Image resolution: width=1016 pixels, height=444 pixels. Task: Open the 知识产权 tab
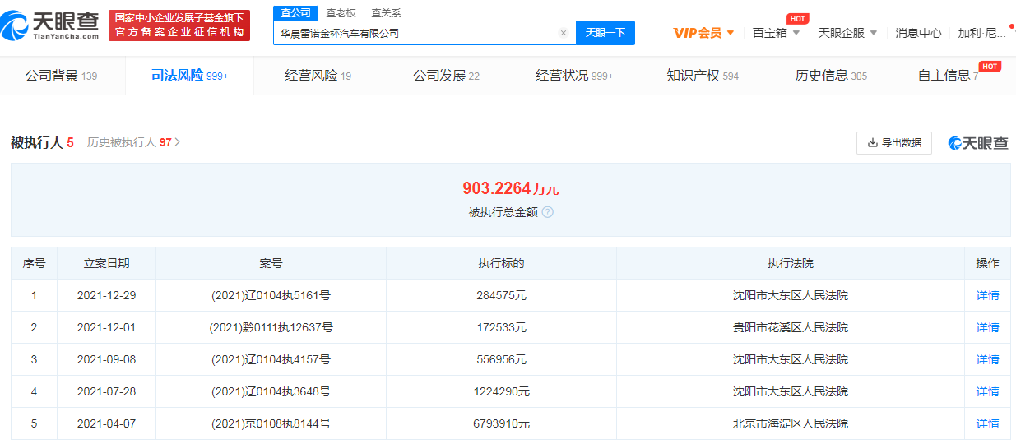702,76
